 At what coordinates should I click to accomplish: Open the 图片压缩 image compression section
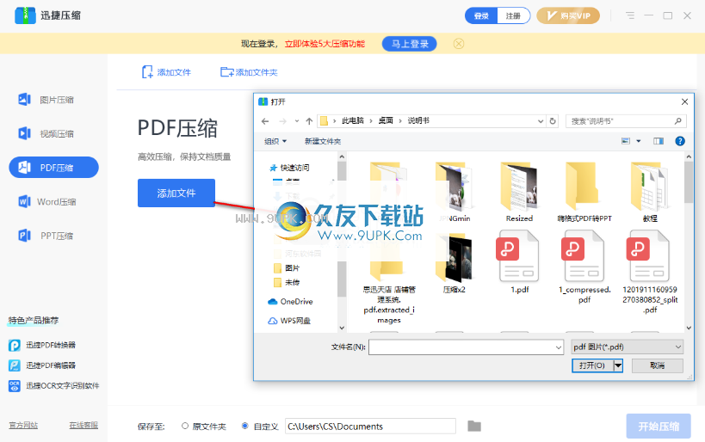46,100
